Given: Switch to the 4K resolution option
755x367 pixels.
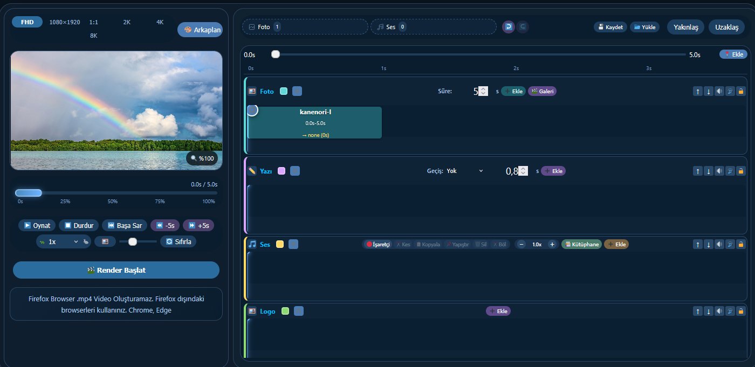Looking at the screenshot, I should [160, 22].
